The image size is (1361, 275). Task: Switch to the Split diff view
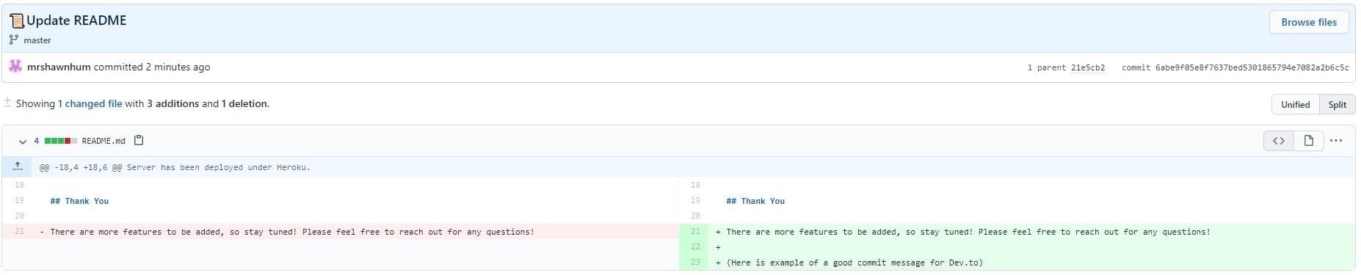point(1337,104)
